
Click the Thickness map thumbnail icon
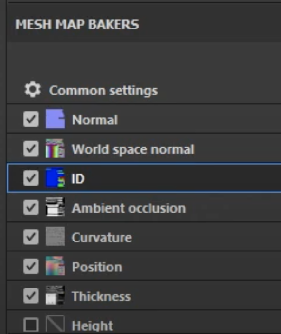(55, 295)
